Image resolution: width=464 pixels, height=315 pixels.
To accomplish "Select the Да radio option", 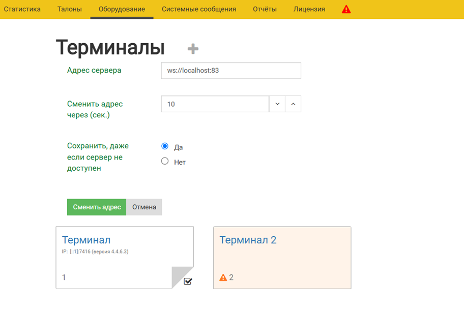I will point(165,146).
